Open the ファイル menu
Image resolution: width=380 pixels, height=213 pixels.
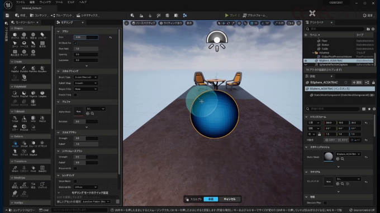click(20, 2)
